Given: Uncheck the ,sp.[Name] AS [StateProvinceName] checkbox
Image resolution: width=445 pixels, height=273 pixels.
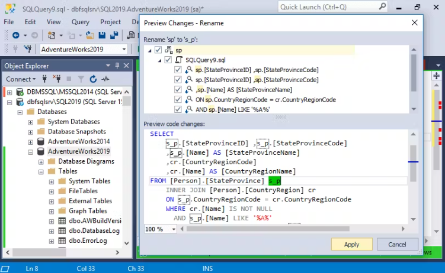Looking at the screenshot, I should 178,90.
